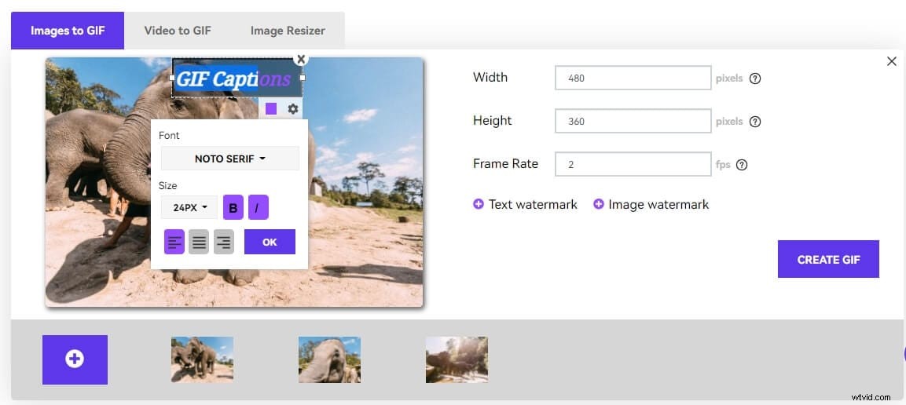
Task: Click the Width input field
Action: (x=633, y=78)
